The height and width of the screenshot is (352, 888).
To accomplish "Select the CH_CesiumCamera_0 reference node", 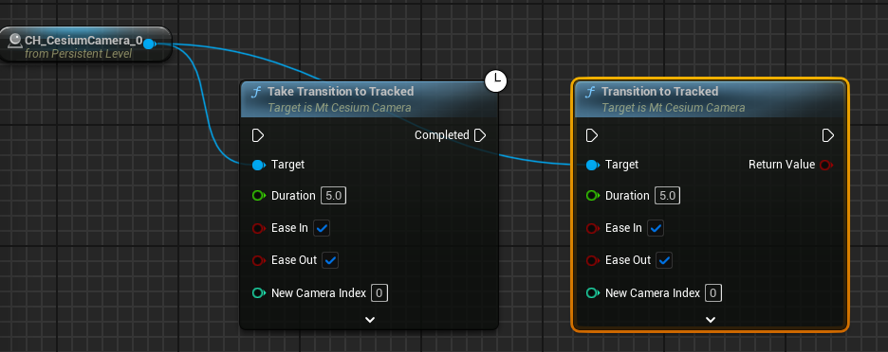I will pos(85,44).
